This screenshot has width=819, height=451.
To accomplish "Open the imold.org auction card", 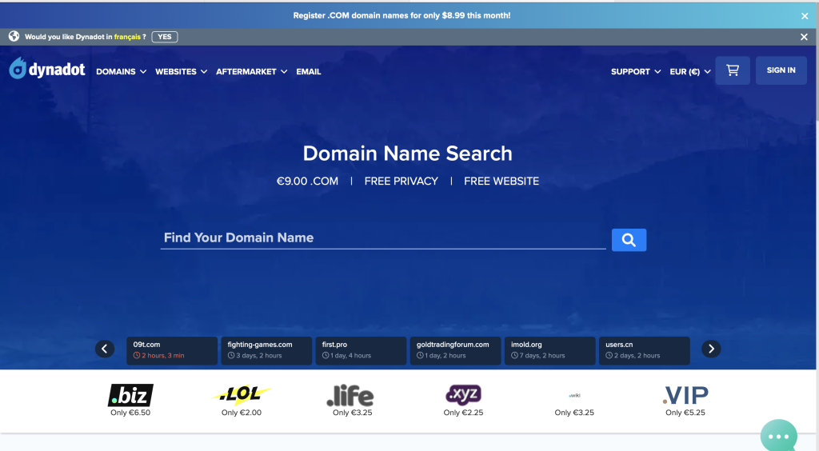I will (550, 350).
